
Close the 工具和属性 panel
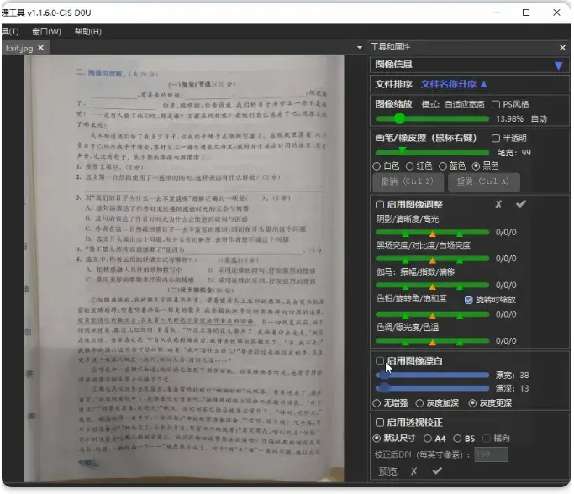point(562,48)
